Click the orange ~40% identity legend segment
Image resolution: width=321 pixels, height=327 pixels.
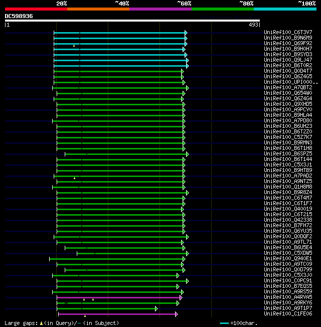click(98, 9)
